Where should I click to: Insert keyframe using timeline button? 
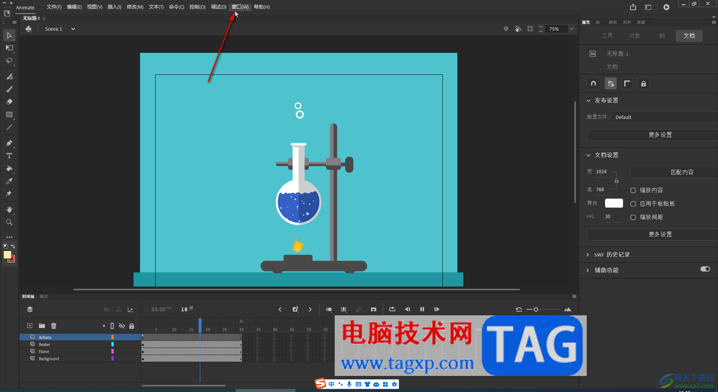click(295, 309)
